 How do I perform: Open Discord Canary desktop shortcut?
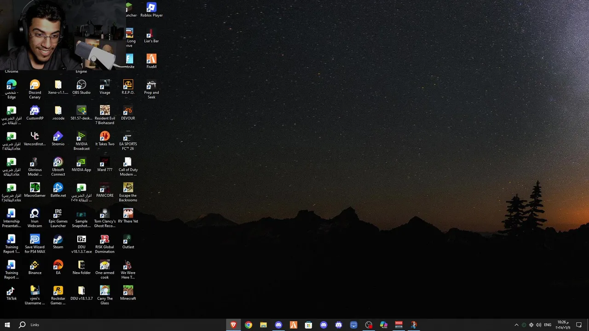35,90
